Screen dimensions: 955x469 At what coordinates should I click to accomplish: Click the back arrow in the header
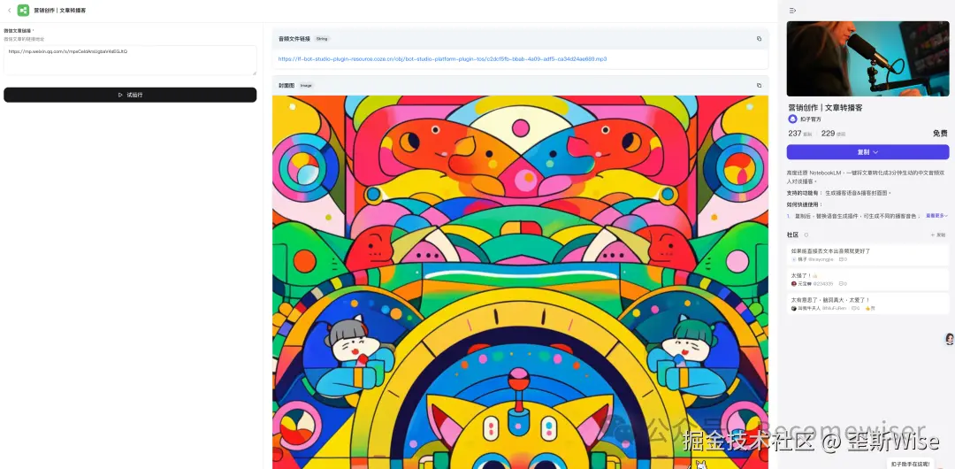(x=9, y=11)
